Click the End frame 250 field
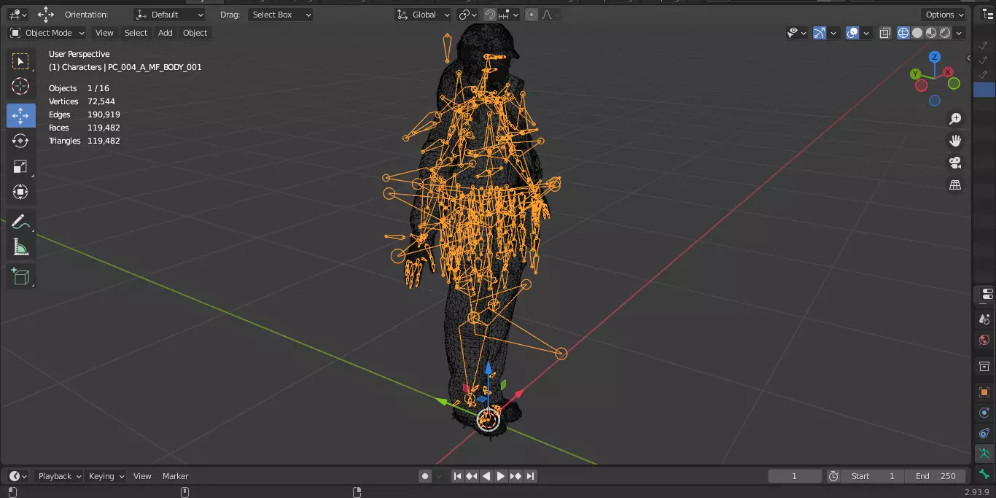996x498 pixels. [x=936, y=476]
